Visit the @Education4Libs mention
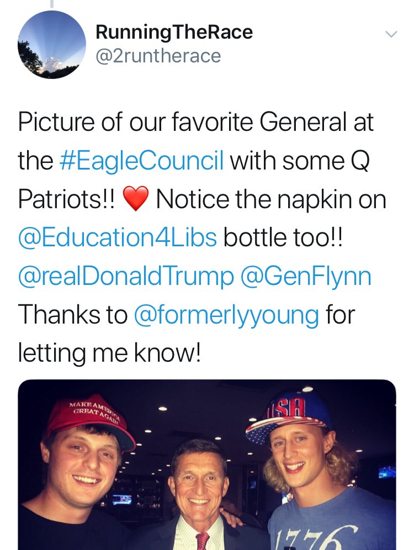This screenshot has width=414, height=550. [x=118, y=237]
